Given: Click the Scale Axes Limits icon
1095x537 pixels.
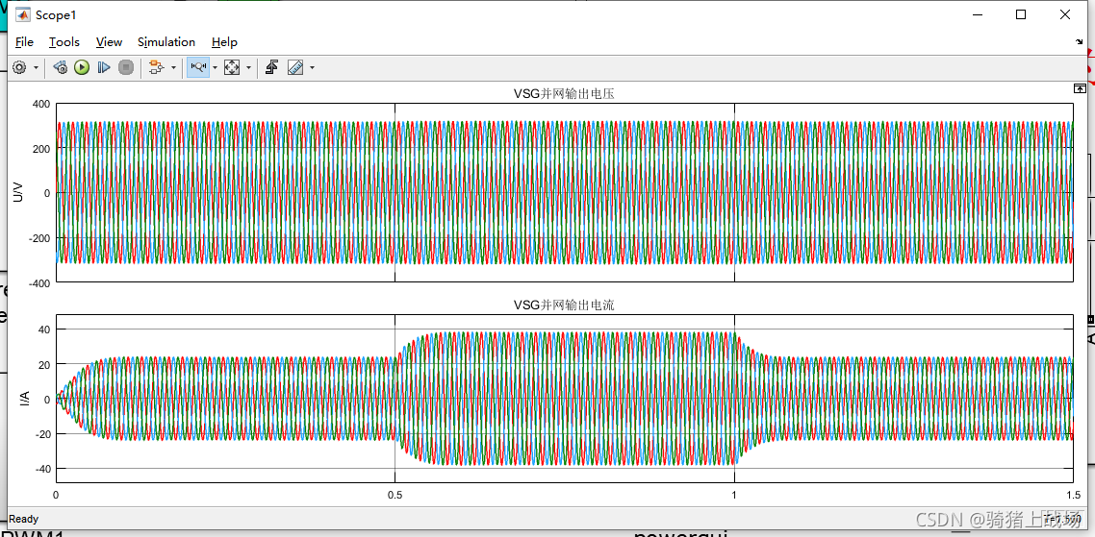Looking at the screenshot, I should 232,67.
